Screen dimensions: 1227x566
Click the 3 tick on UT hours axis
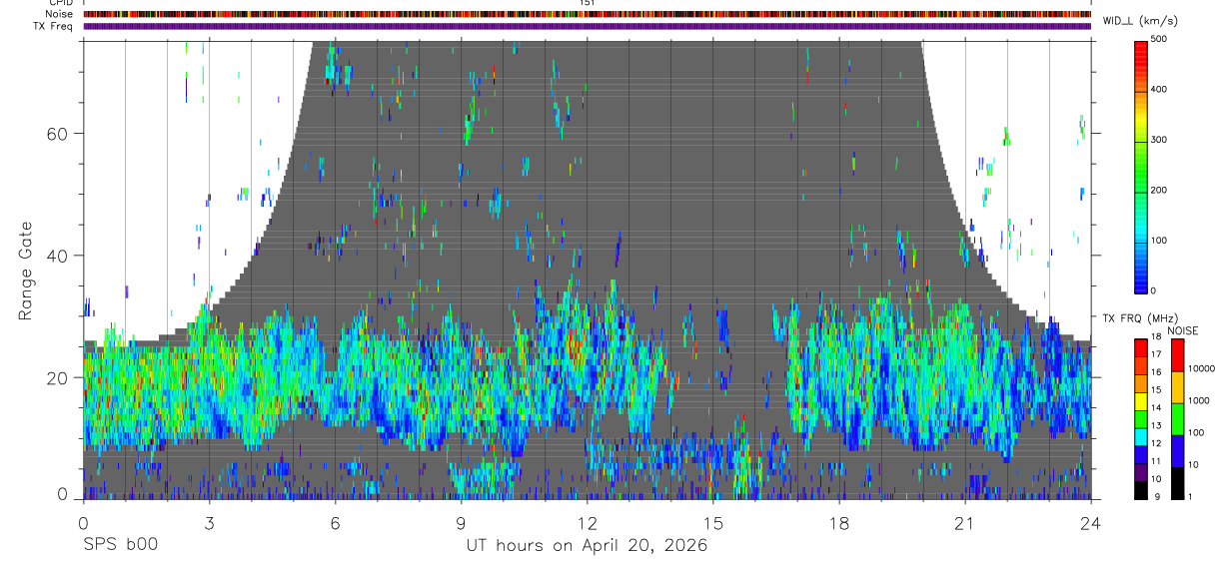[x=209, y=522]
